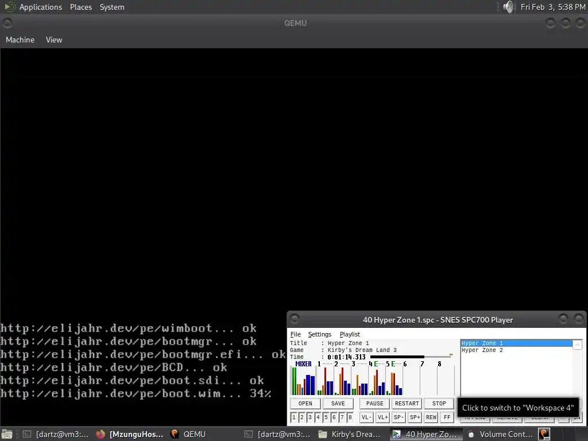Open the QEMU View menu
The height and width of the screenshot is (441, 588).
54,40
